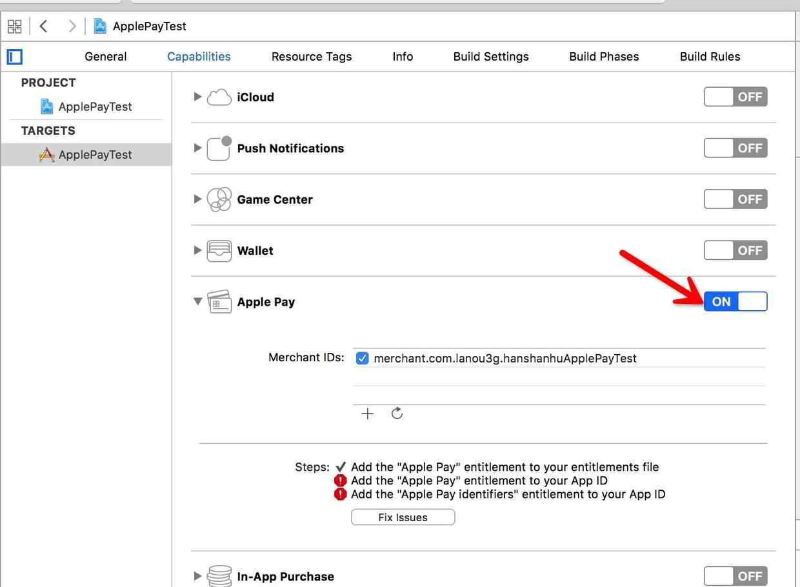This screenshot has height=587, width=800.
Task: Expand the Push Notifications section
Action: 198,148
